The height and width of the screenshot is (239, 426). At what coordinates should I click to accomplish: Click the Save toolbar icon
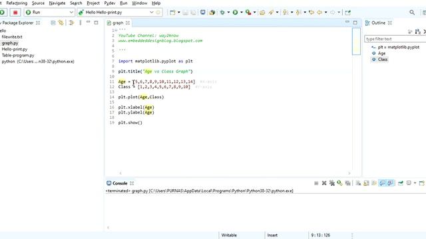[x=185, y=13]
